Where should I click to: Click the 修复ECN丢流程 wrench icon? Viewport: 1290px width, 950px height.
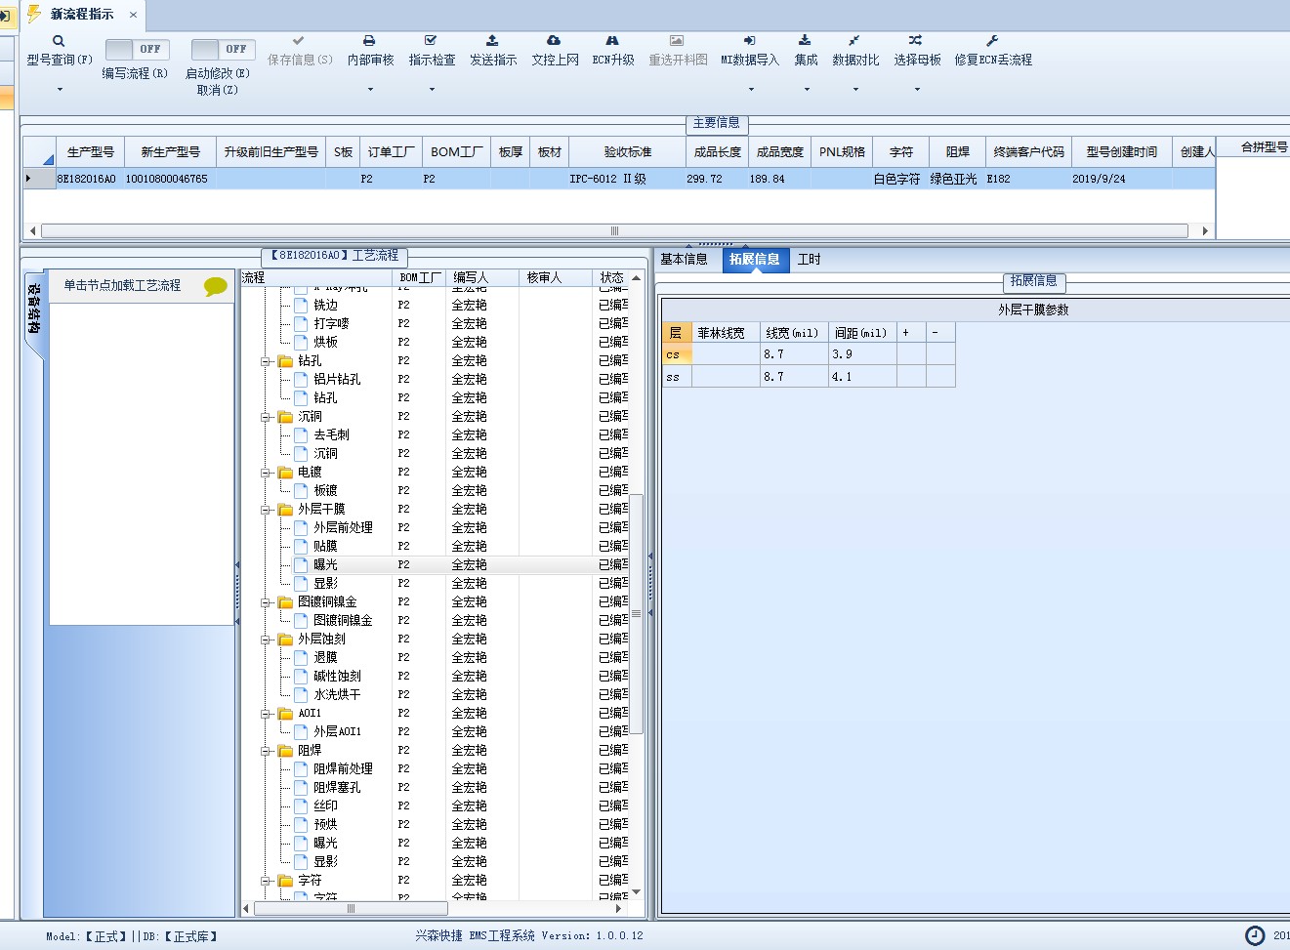point(992,41)
